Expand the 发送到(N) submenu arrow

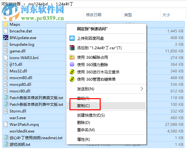point(142,89)
